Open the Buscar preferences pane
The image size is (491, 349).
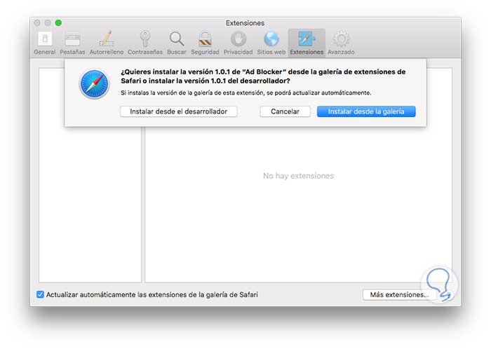[x=177, y=43]
